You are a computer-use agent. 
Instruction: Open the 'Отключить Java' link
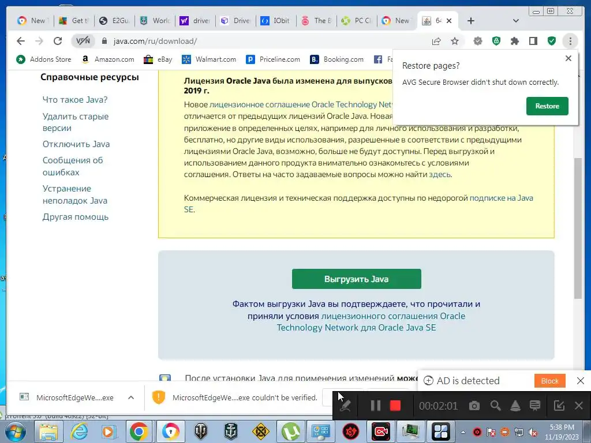click(76, 144)
